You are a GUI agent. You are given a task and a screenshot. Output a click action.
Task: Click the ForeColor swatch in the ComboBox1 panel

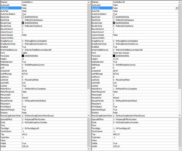tap(23, 56)
